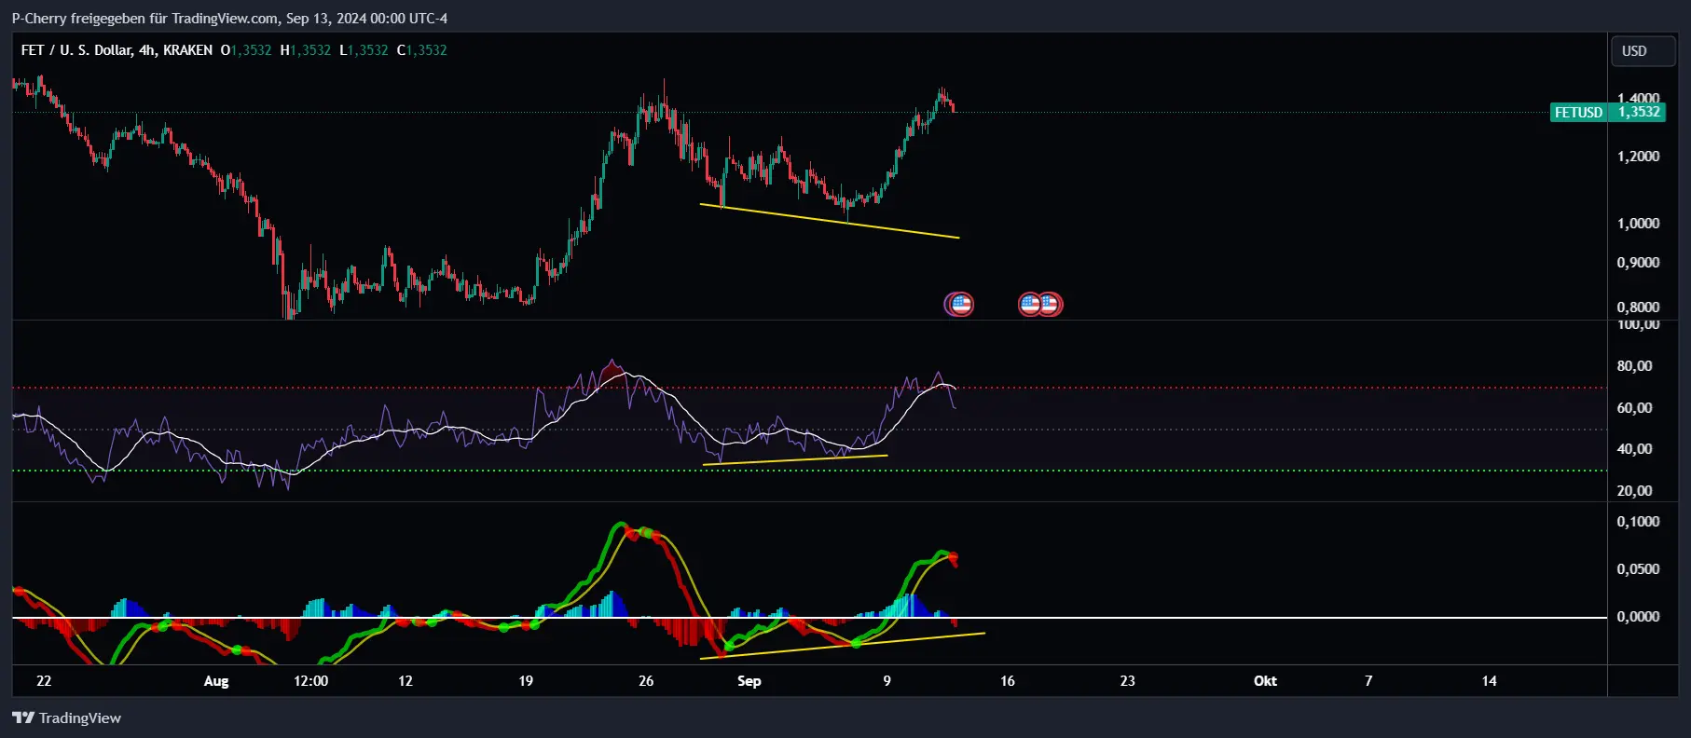Open the leftmost US flag economic event icon
Viewport: 1691px width, 738px height.
960,304
